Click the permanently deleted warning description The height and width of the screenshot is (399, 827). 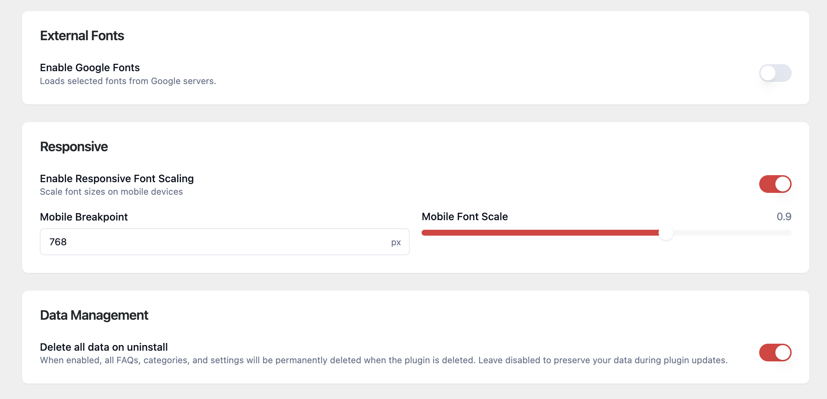coord(383,360)
